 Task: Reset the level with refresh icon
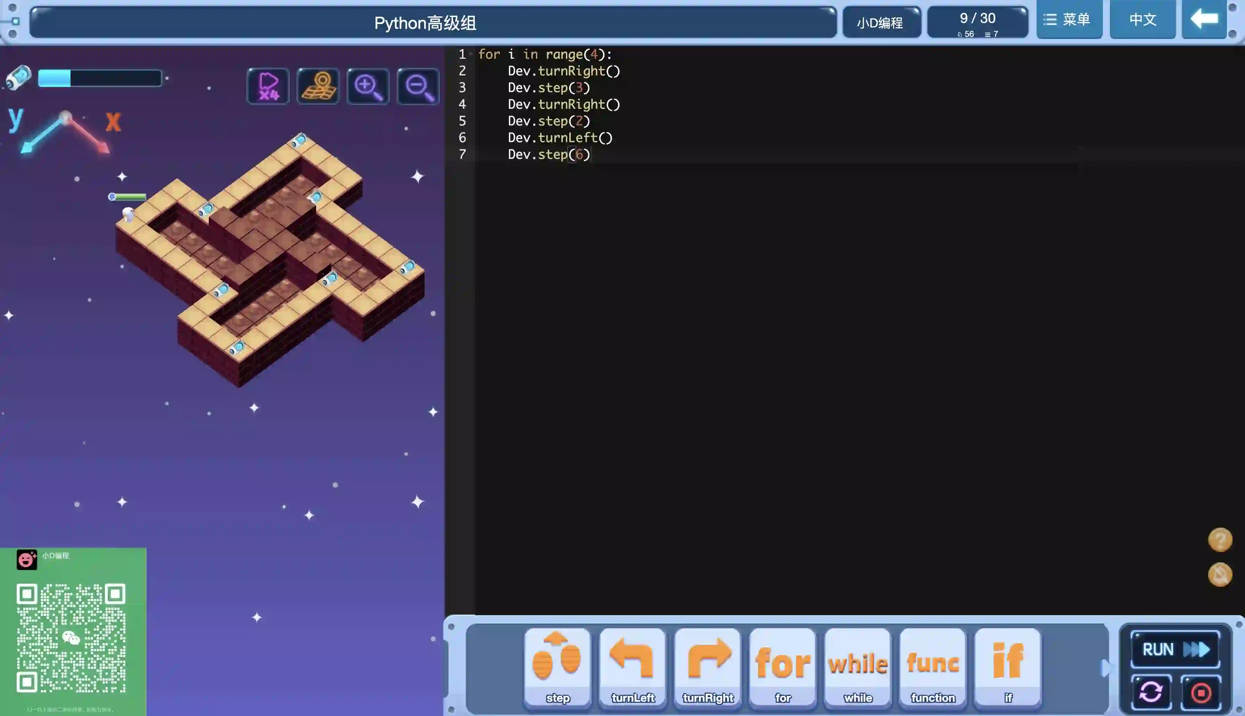[x=1151, y=692]
